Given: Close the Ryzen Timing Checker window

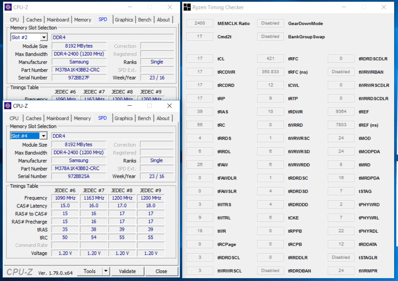Looking at the screenshot, I should (384, 7).
